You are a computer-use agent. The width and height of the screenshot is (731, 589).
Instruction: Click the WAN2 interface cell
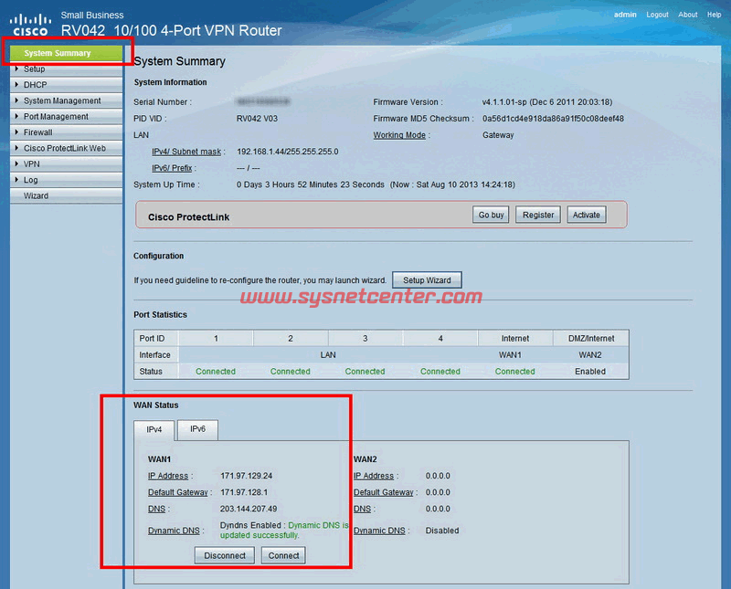590,355
